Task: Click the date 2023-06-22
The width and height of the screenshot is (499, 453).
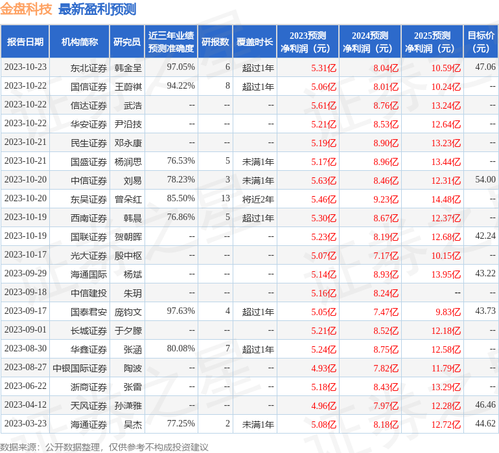Action: coord(25,386)
